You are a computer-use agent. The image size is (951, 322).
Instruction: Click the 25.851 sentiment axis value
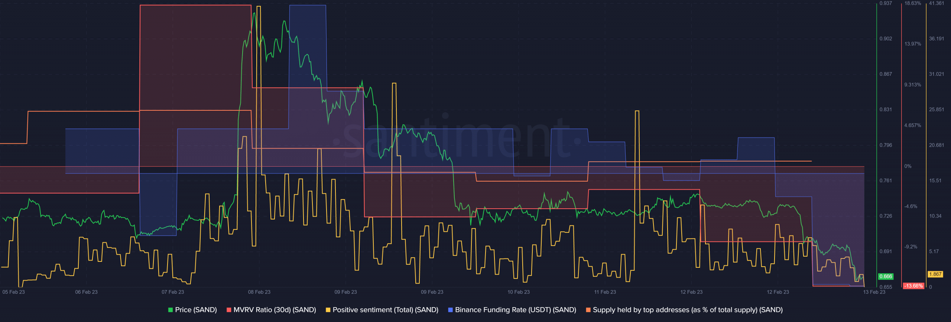point(937,110)
